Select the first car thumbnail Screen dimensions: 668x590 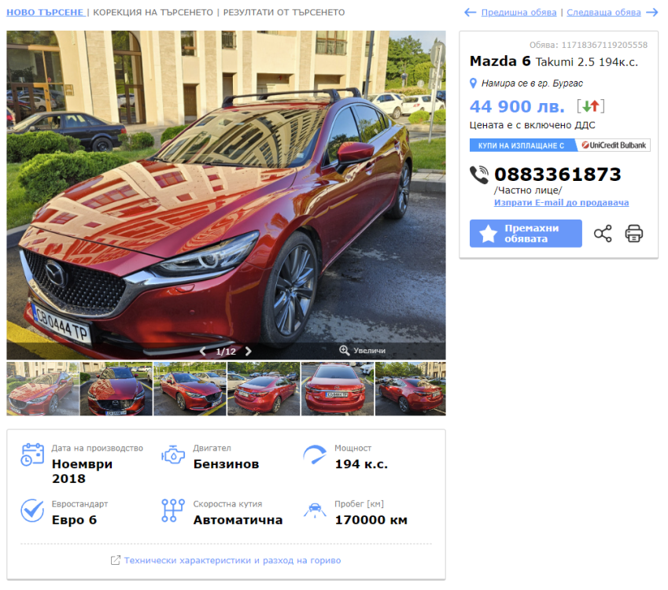(x=42, y=389)
